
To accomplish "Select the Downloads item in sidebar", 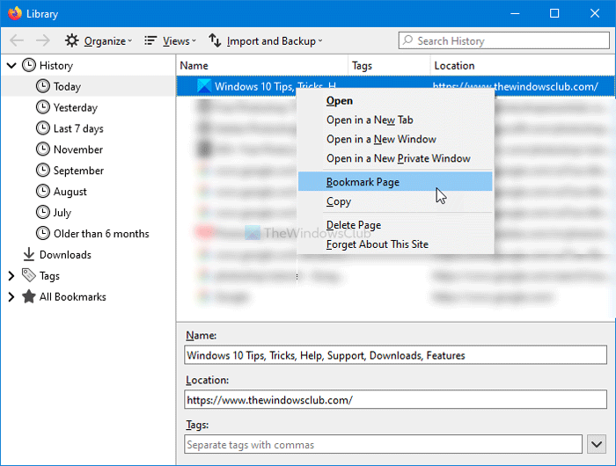I will coord(64,255).
